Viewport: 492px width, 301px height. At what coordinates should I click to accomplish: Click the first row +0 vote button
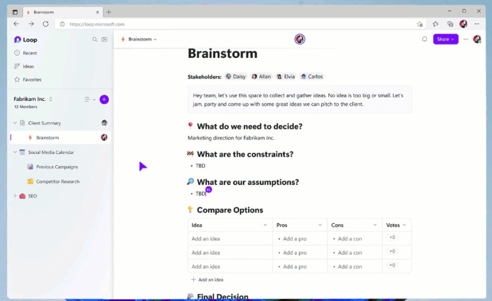pos(392,238)
